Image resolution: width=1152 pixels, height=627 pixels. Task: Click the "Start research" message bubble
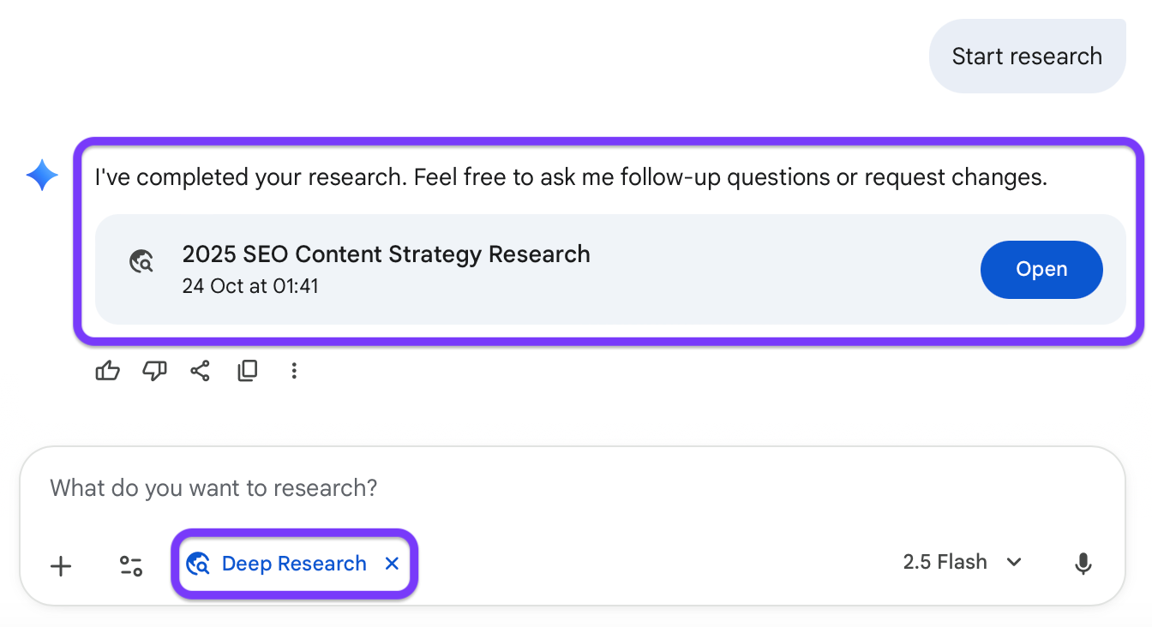coord(1027,57)
